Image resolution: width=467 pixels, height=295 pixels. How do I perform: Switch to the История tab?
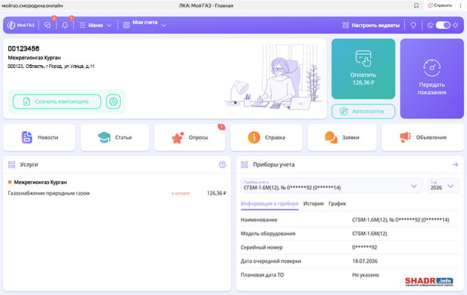pos(314,204)
